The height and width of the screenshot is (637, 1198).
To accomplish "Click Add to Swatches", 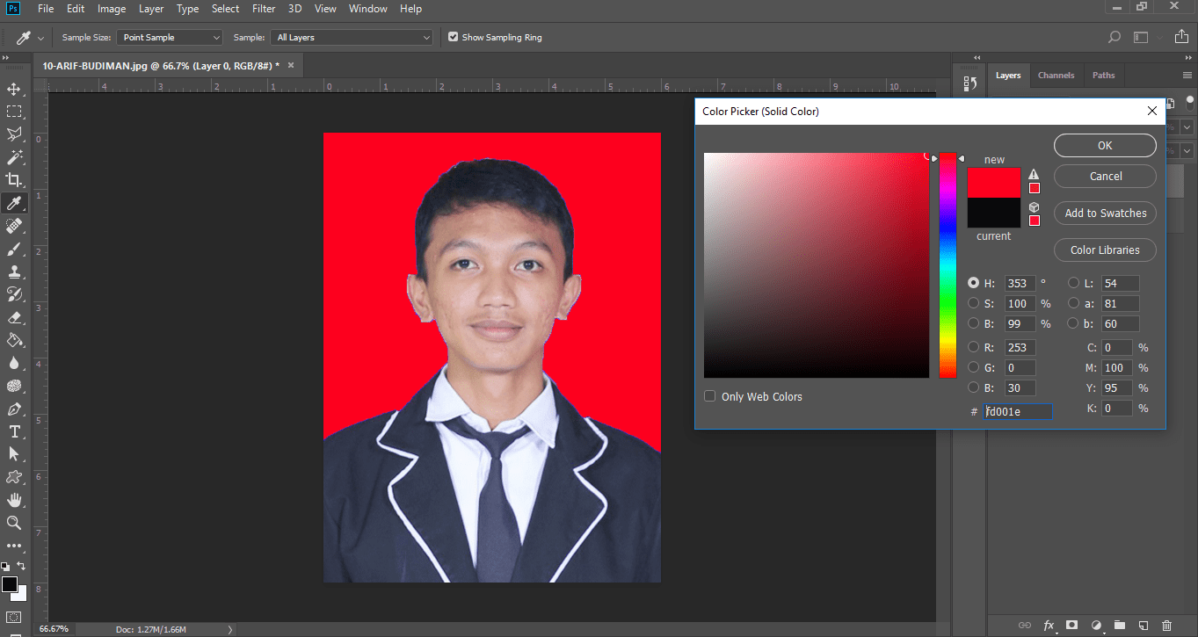I will point(1105,213).
